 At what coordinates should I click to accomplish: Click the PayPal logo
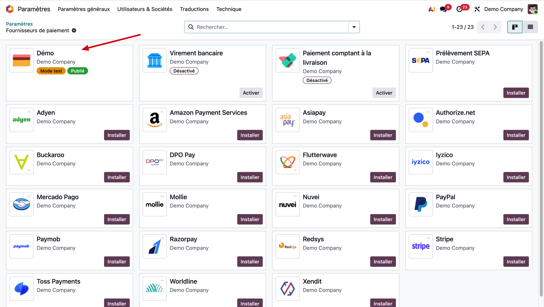pos(421,204)
